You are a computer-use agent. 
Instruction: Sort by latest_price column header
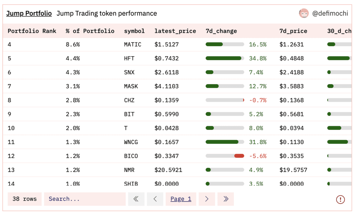coord(175,31)
